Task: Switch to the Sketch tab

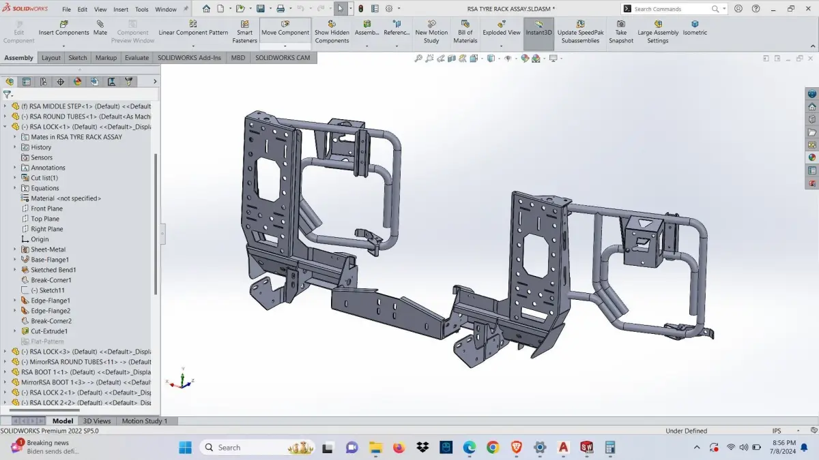Action: (78, 58)
